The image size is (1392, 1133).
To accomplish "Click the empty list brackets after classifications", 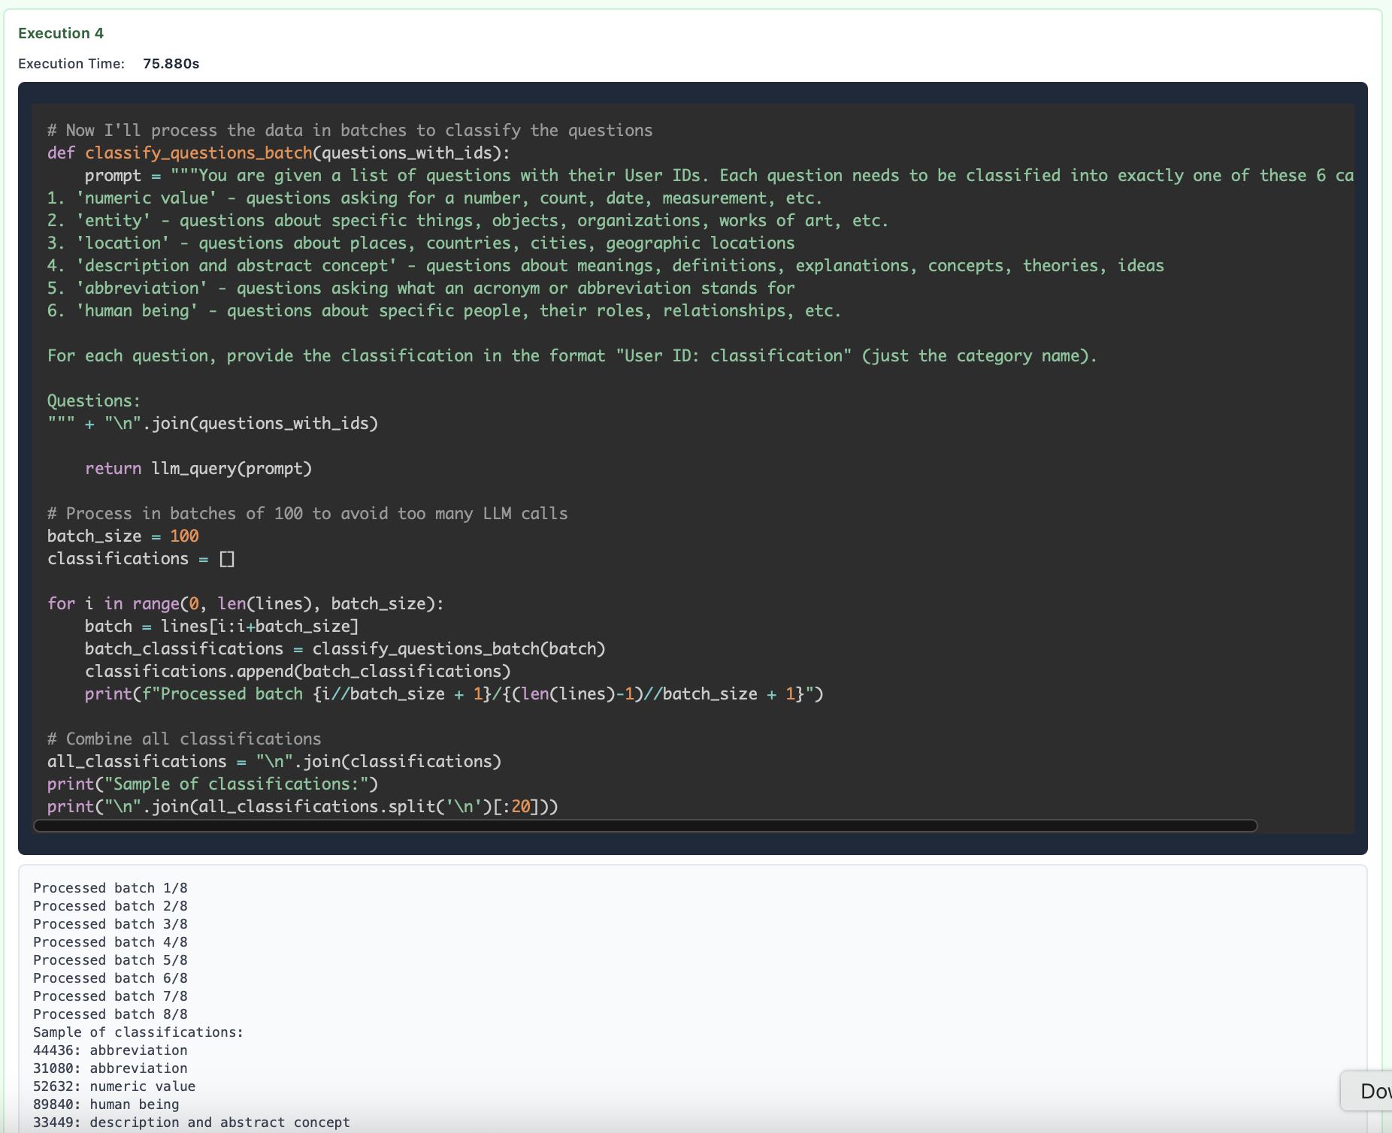I will click(x=227, y=559).
